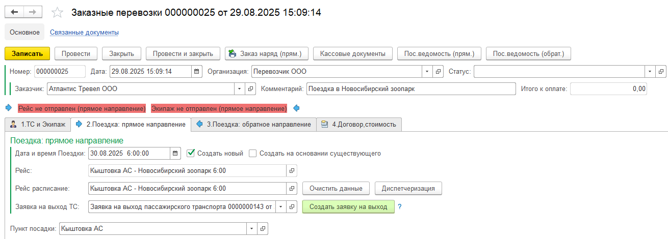Open the Организация record via open icon

coord(439,71)
